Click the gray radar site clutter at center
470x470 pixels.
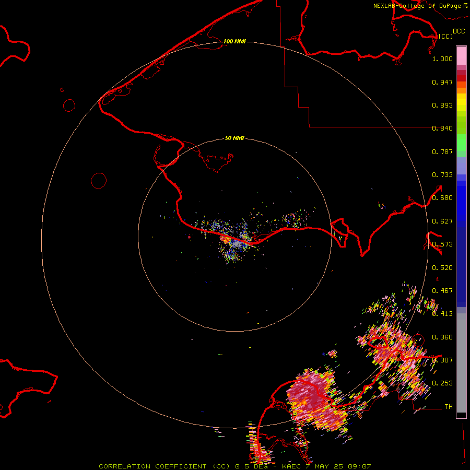click(x=237, y=243)
